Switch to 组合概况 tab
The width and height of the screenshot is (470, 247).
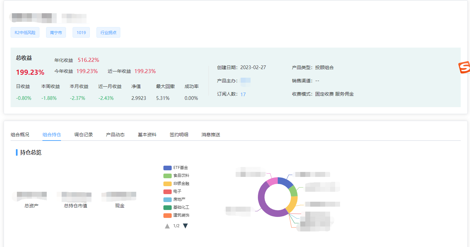point(20,135)
